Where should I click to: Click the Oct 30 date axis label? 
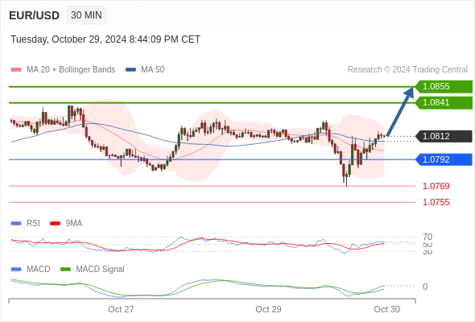point(387,309)
